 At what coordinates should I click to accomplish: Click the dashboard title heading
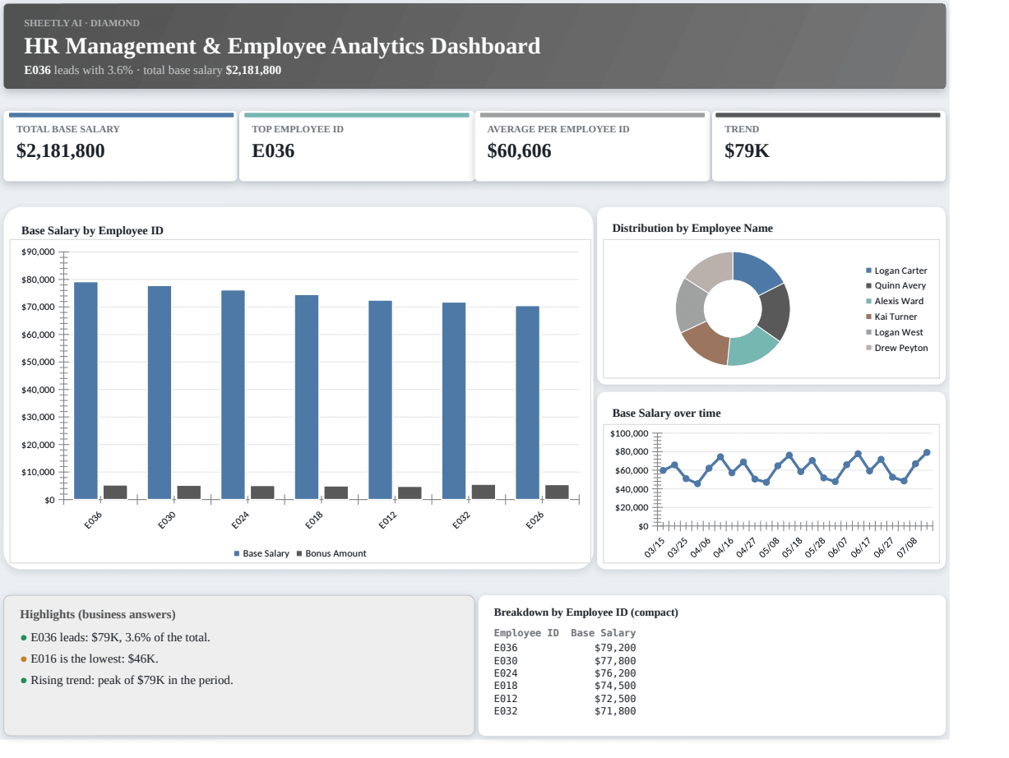click(x=282, y=46)
